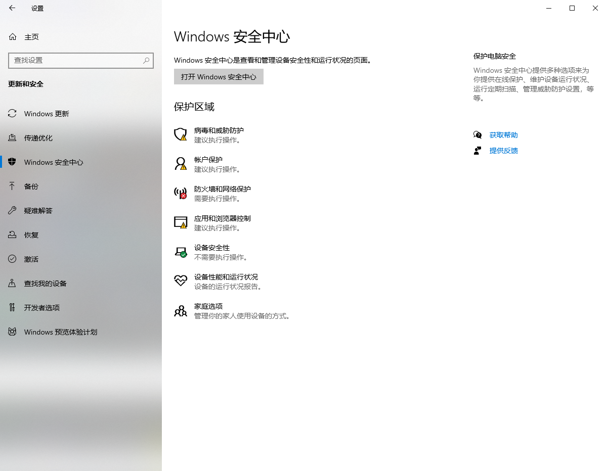Open the 提供反馈 link
This screenshot has height=471, width=607.
pyautogui.click(x=503, y=151)
